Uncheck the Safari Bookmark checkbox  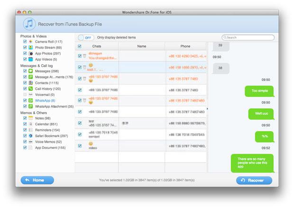[x=25, y=136]
